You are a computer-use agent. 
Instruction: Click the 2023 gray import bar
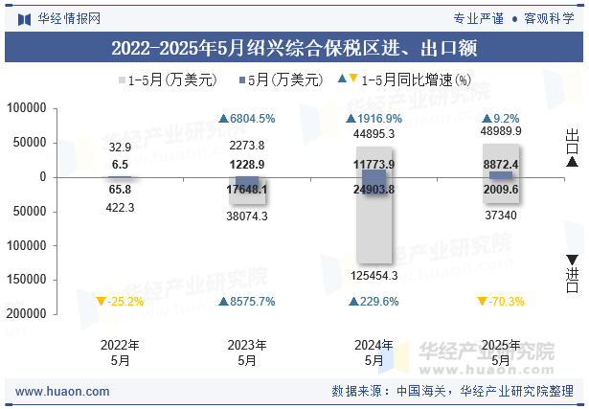[247, 191]
